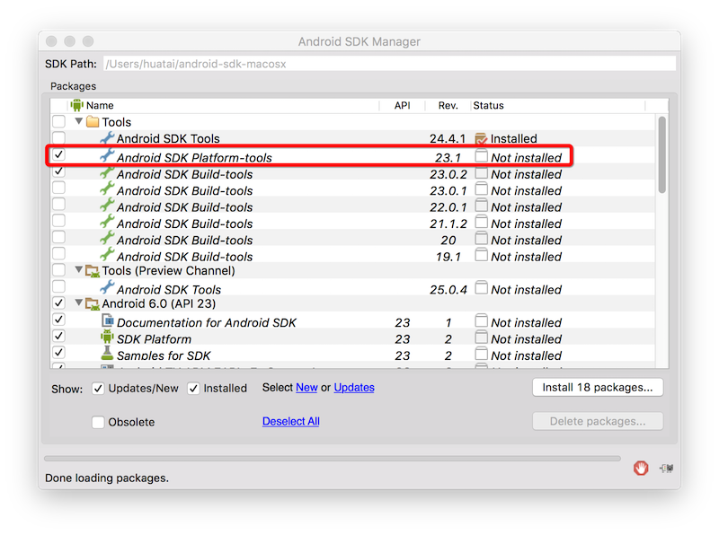Click the Tools folder icon
The width and height of the screenshot is (719, 535).
(x=92, y=122)
